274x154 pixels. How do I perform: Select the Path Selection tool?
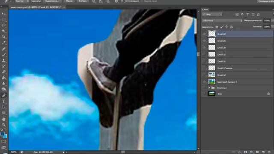tap(3, 107)
